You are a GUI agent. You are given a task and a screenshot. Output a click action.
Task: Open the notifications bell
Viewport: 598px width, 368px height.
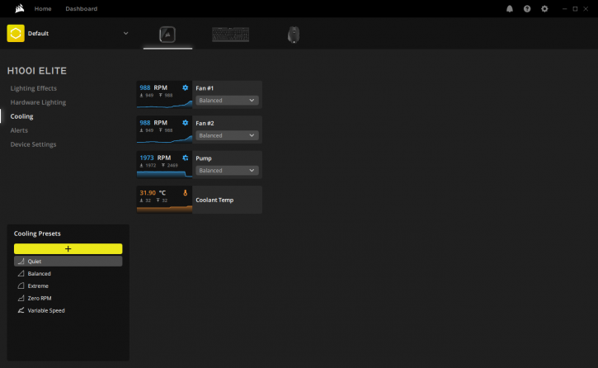pos(510,9)
